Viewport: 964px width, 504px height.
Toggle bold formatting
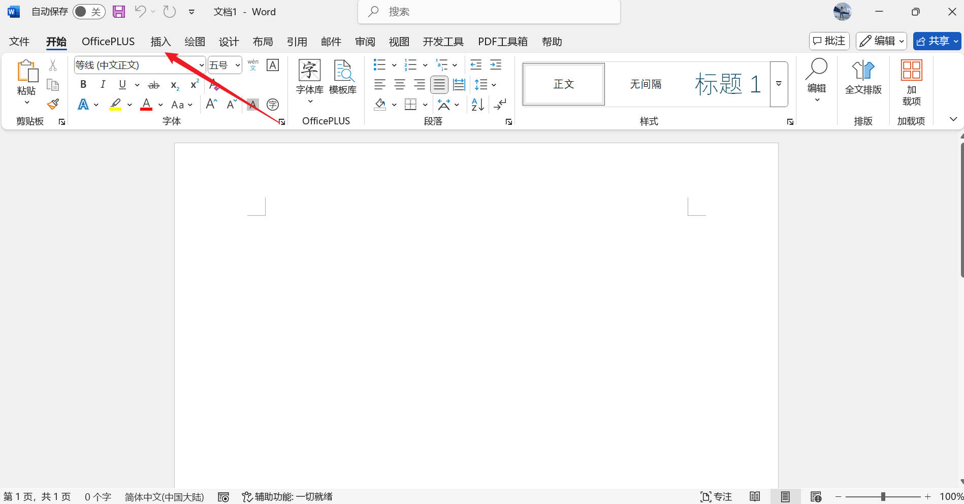[83, 84]
